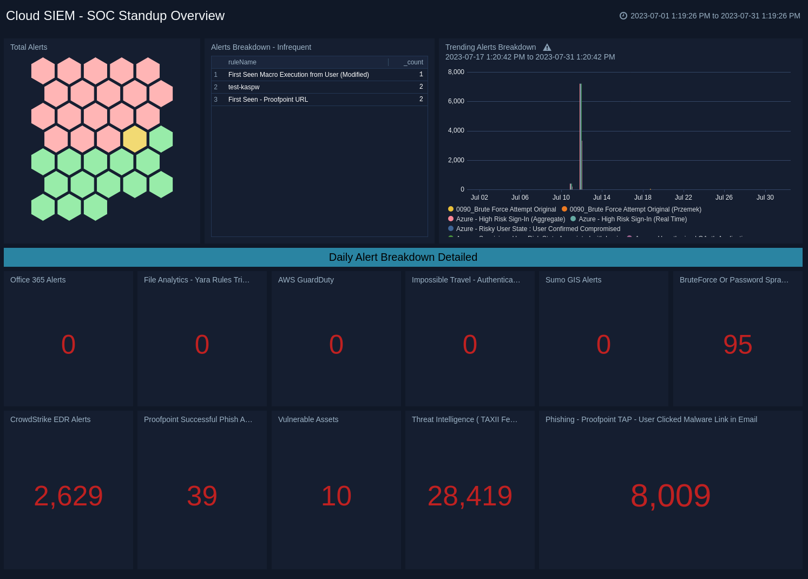Open the First Seen - Proofpoint URL rule
The width and height of the screenshot is (808, 579).
[267, 100]
